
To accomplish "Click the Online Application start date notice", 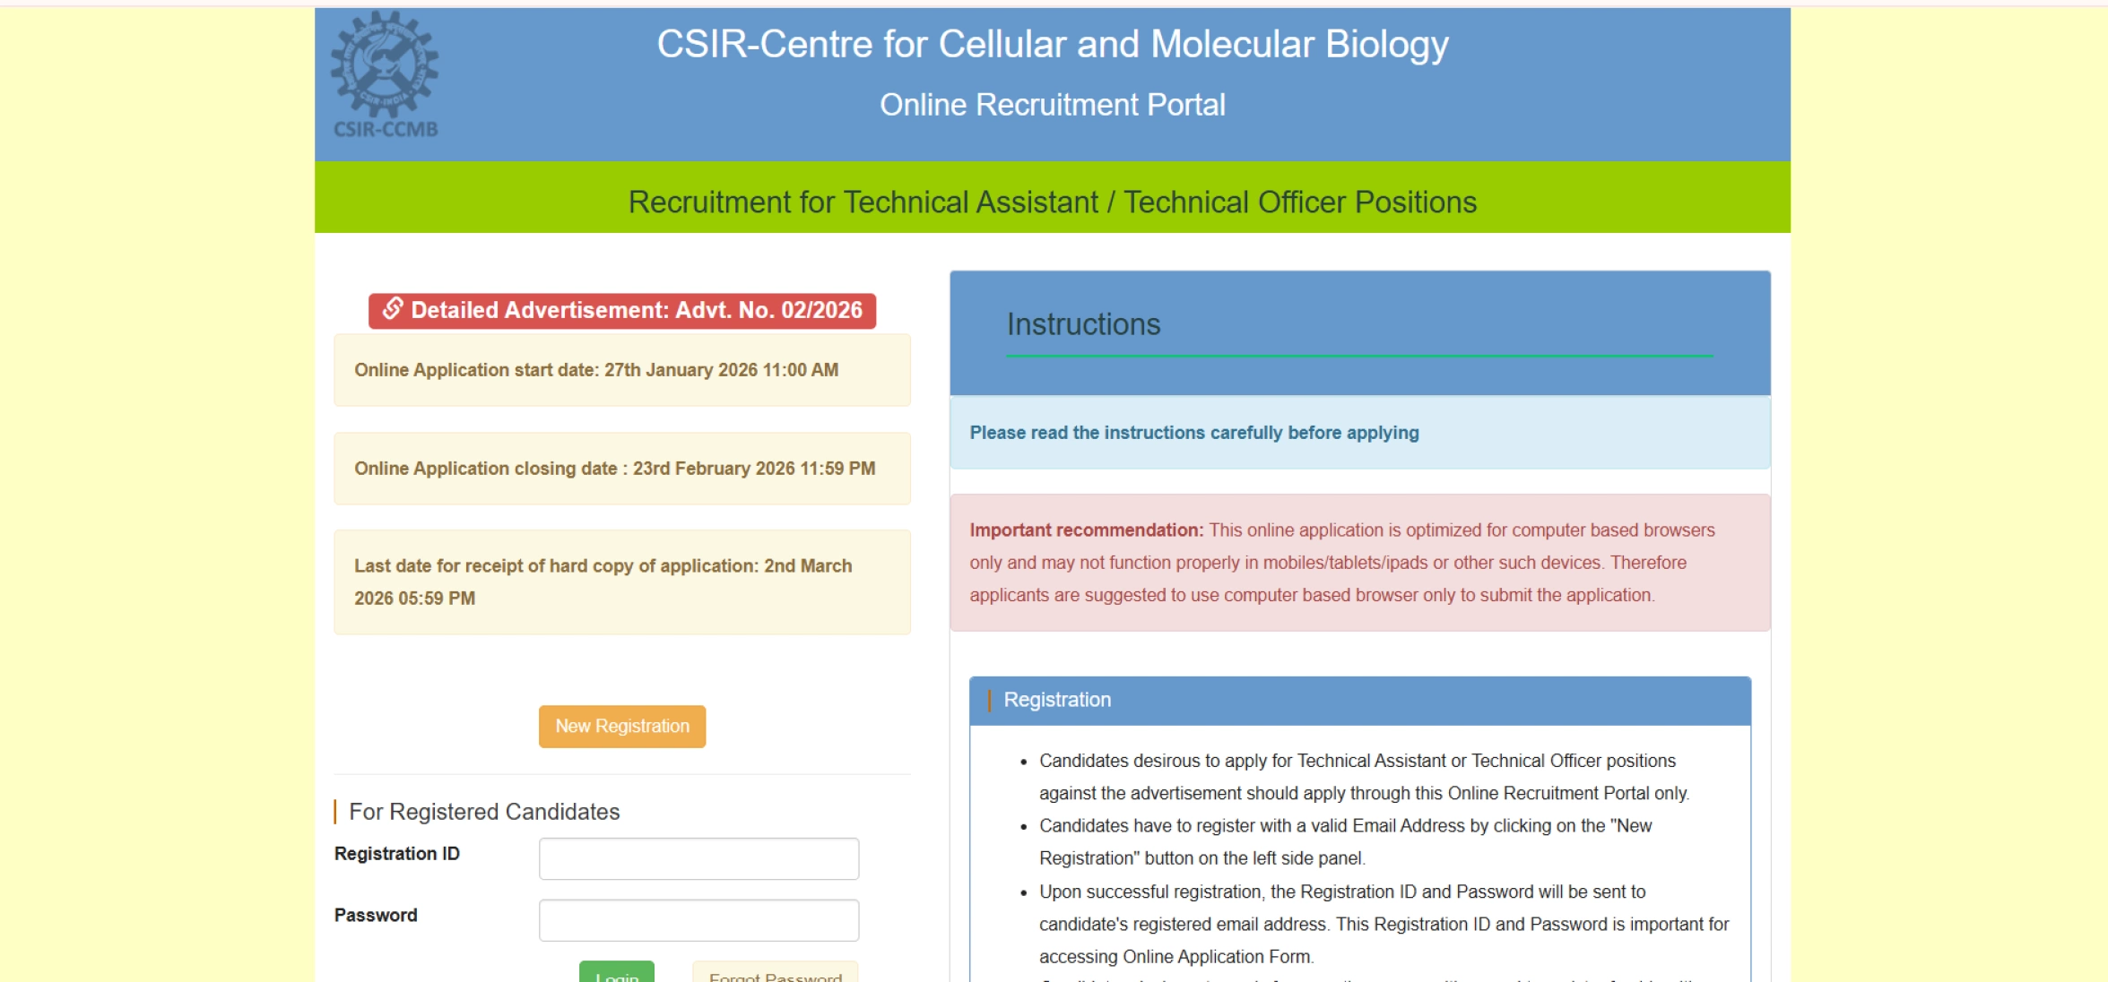I will point(621,369).
